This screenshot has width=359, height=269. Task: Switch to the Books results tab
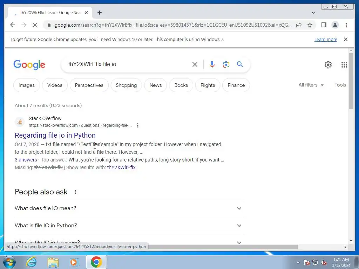(x=181, y=85)
